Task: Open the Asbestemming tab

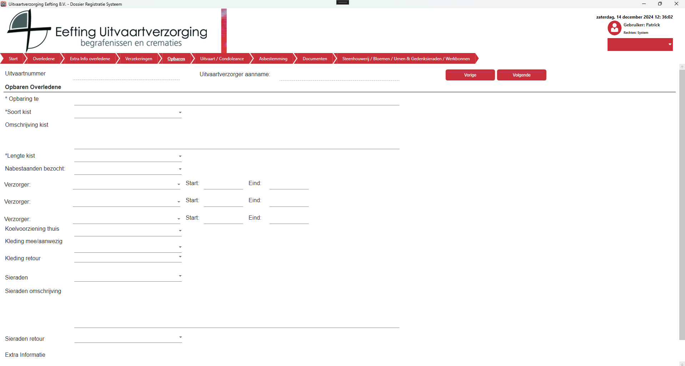Action: click(x=273, y=59)
